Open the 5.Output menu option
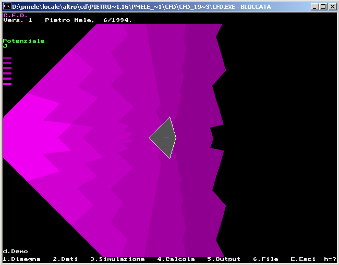339x265 pixels. pos(224,259)
